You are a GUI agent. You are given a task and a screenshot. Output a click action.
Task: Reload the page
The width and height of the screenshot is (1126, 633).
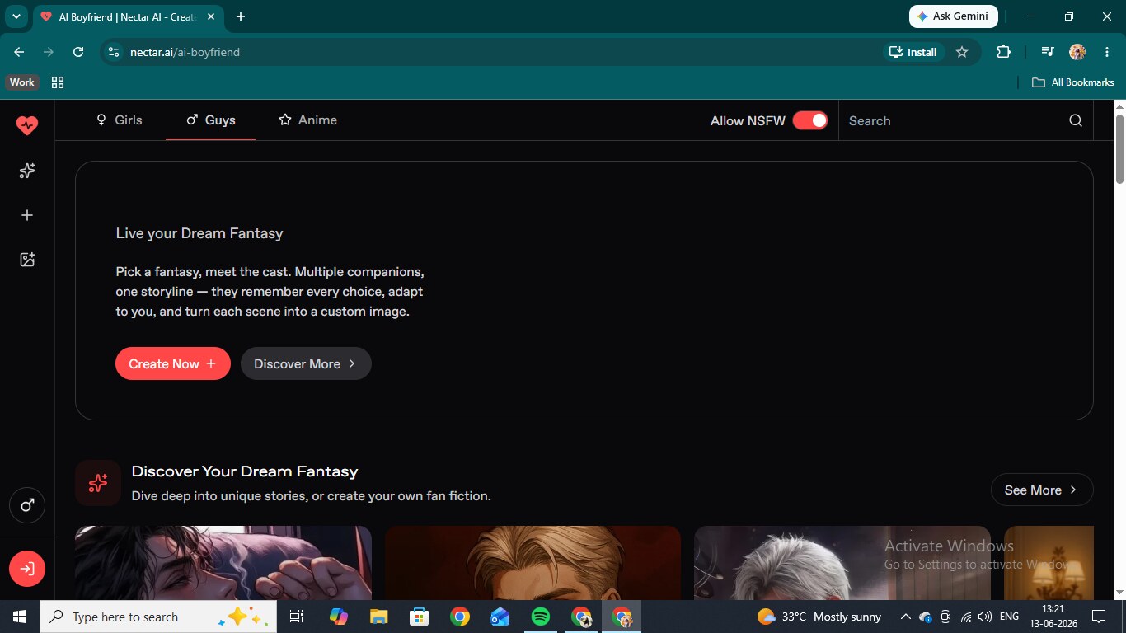coord(78,52)
